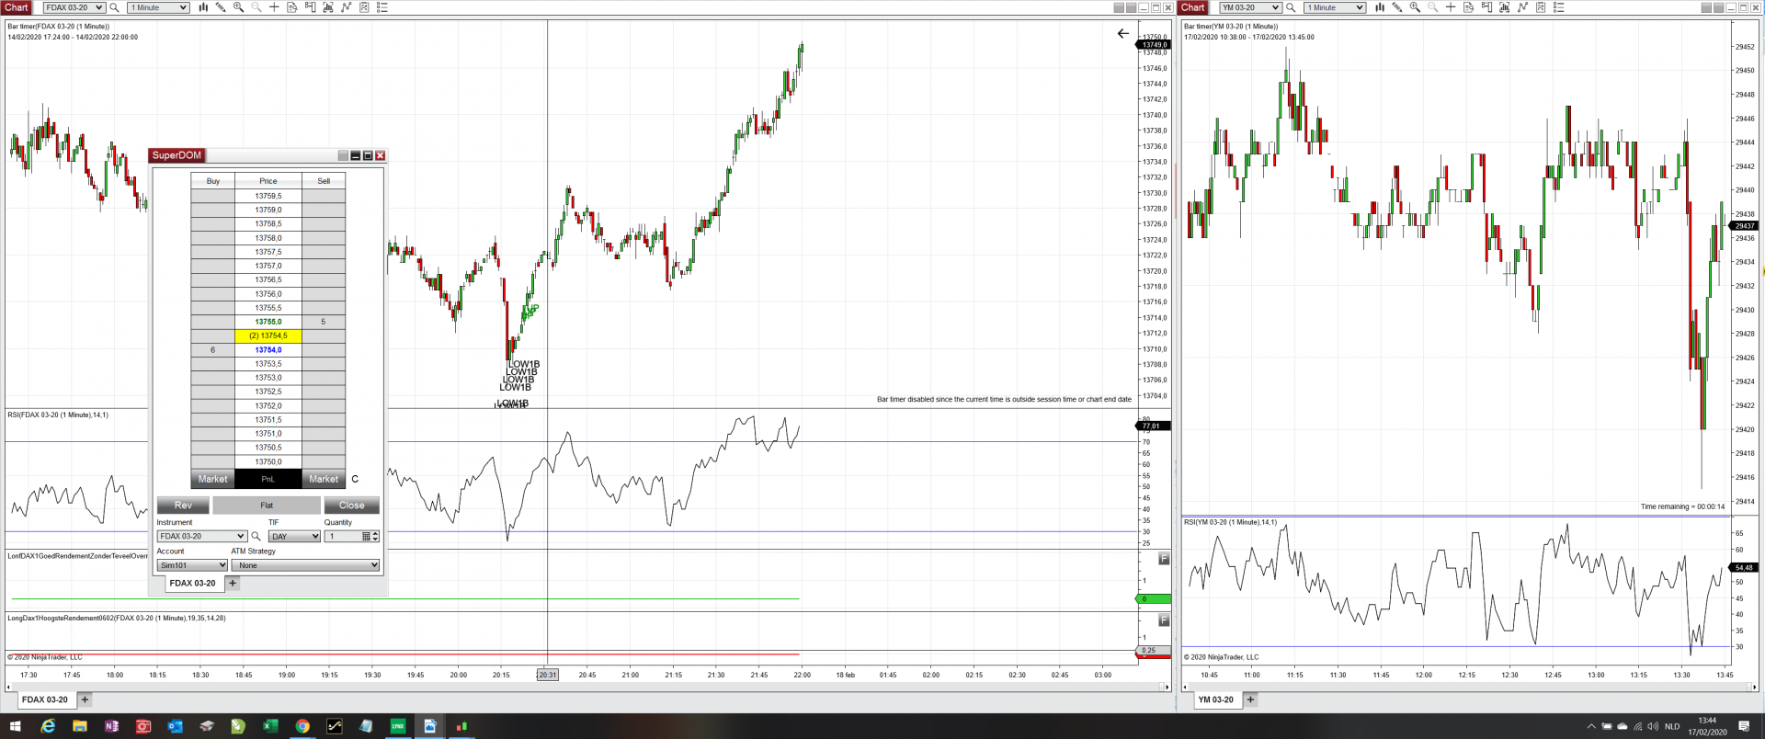This screenshot has height=739, width=1765.
Task: Open the 1 Minute interval dropdown in FDAX chart
Action: tap(158, 7)
